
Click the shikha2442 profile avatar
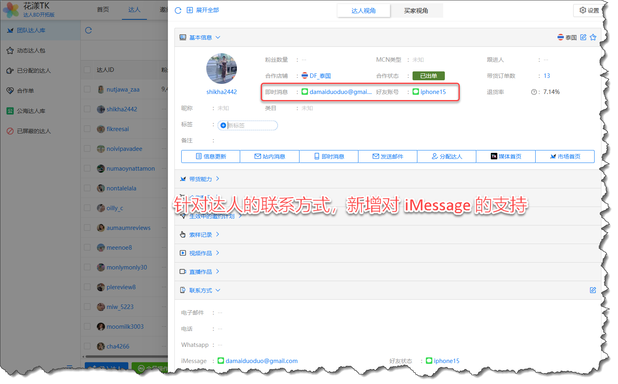coord(222,69)
